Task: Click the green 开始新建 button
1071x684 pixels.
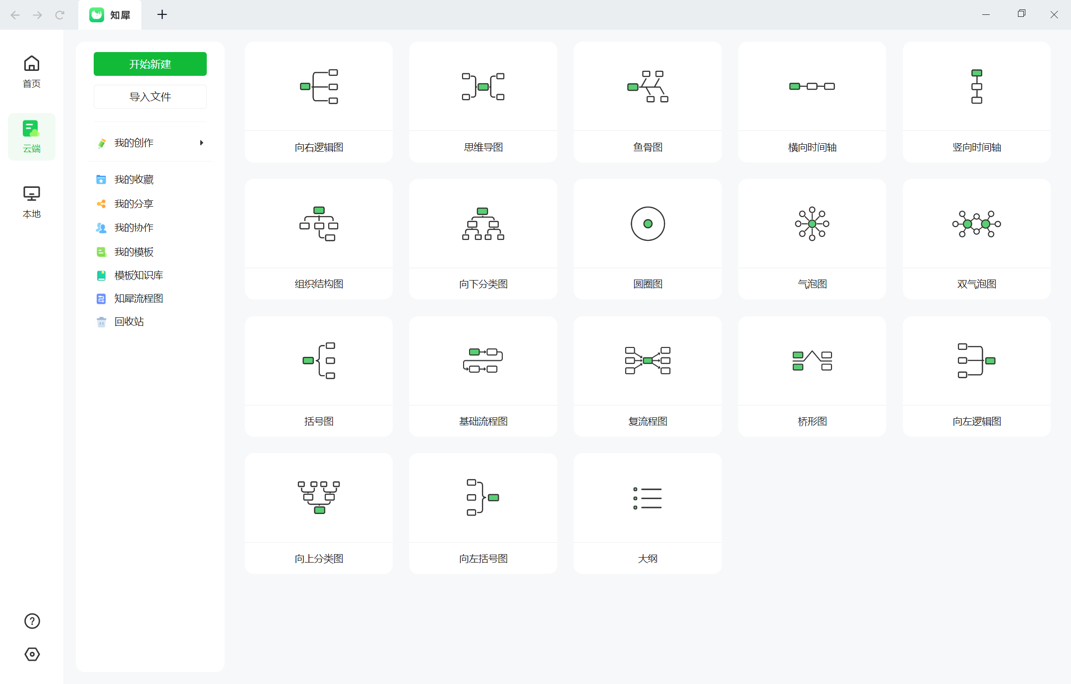Action: click(x=150, y=64)
